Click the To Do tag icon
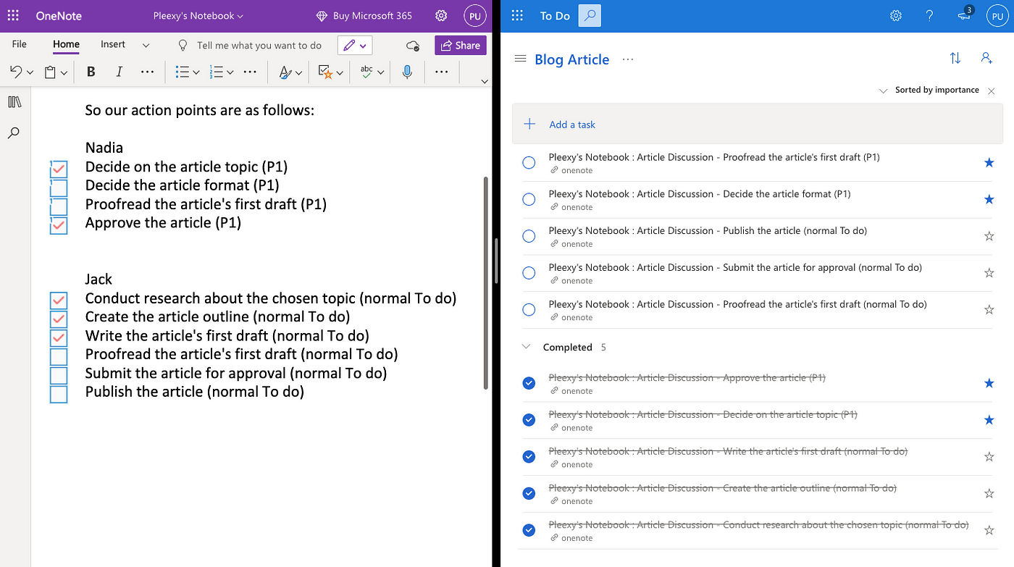This screenshot has width=1014, height=567. pos(325,72)
